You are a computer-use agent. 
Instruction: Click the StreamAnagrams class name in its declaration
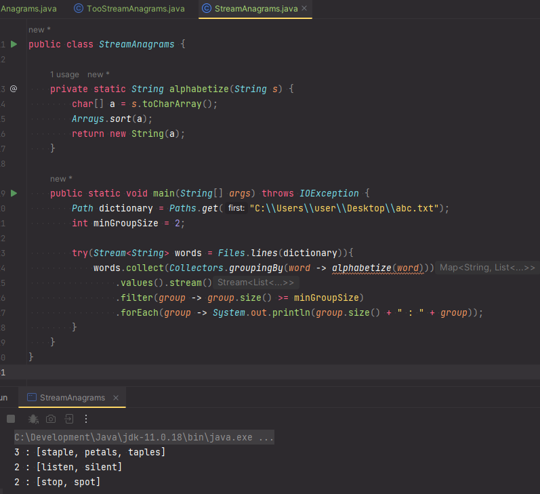(137, 45)
